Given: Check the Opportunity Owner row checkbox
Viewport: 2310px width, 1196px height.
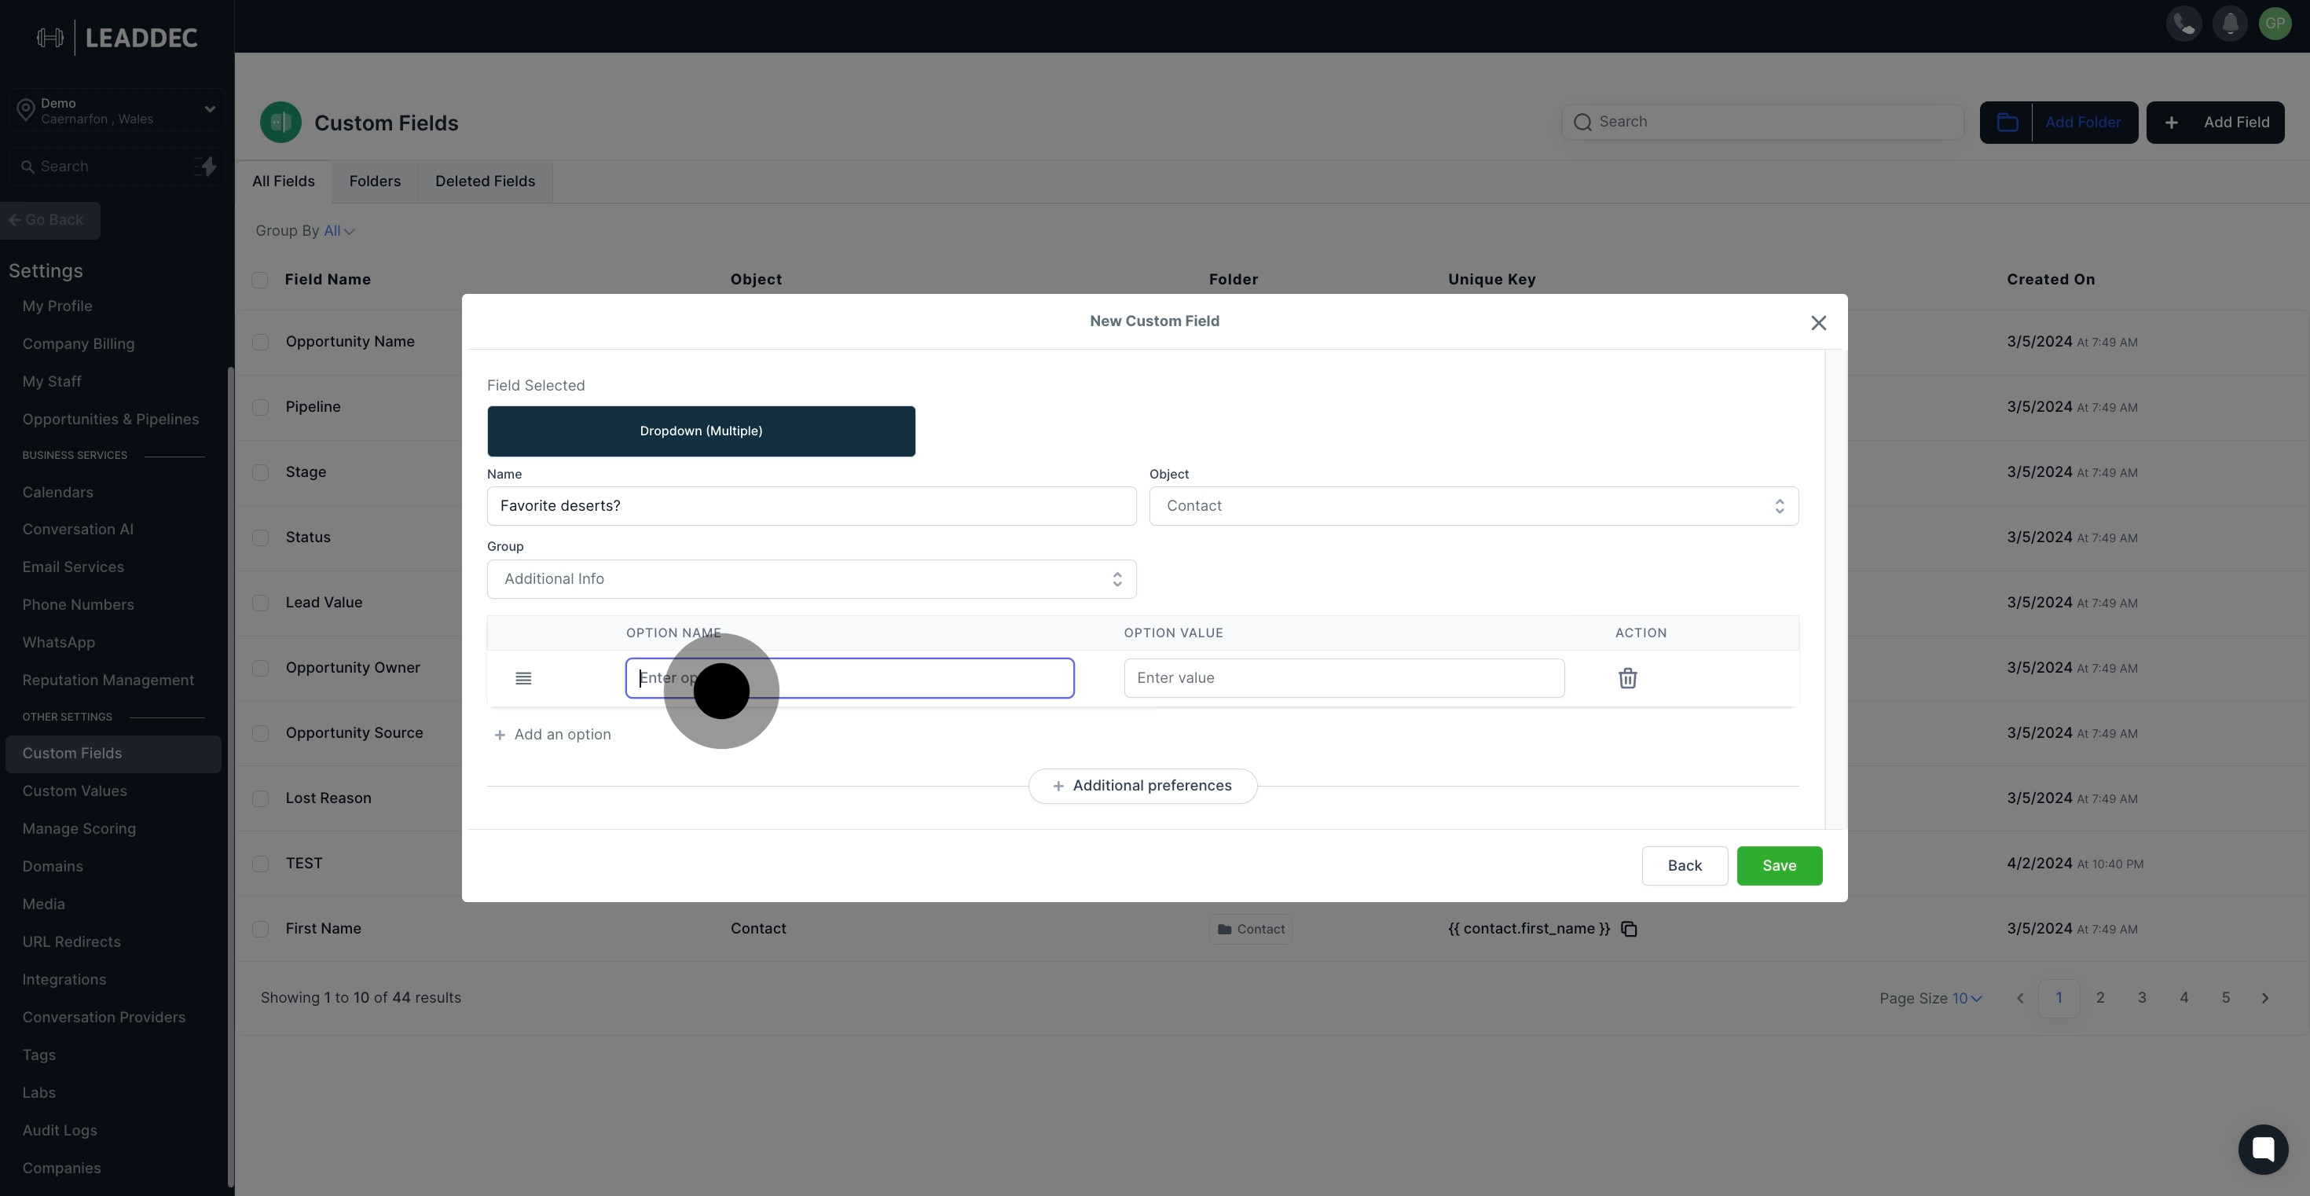Looking at the screenshot, I should tap(260, 668).
